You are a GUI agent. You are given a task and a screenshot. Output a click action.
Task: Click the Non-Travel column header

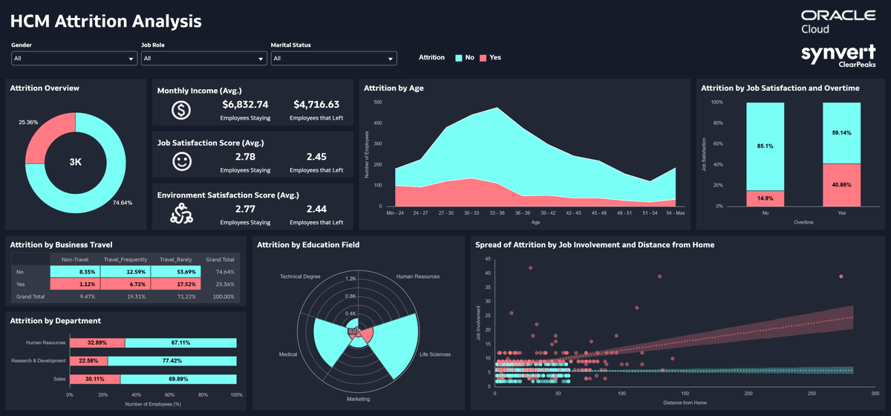tap(75, 260)
